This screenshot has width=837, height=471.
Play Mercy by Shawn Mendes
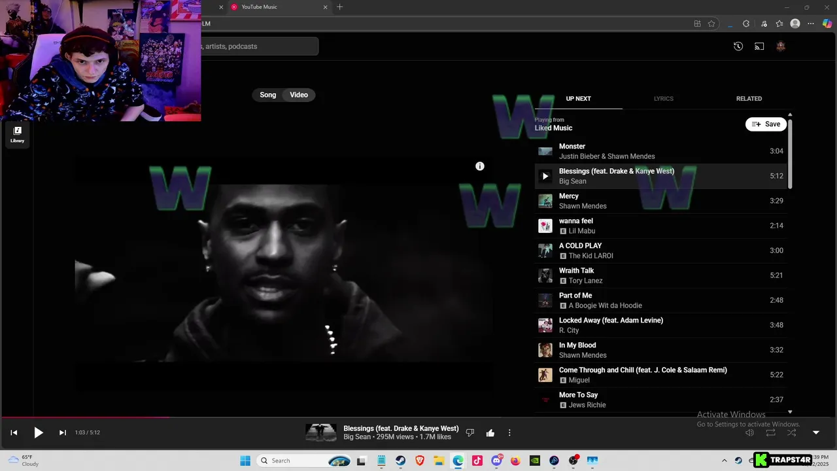pos(660,201)
